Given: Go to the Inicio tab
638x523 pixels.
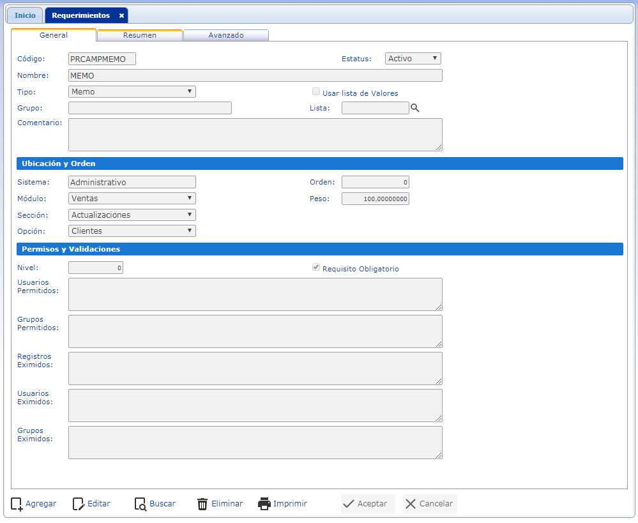Looking at the screenshot, I should (26, 15).
